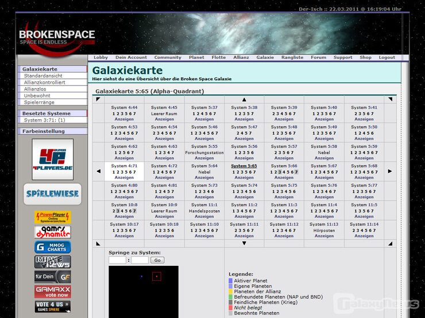Click the Galaxiekarte sidebar heading
Screen dimensions: 425x318
click(53, 69)
